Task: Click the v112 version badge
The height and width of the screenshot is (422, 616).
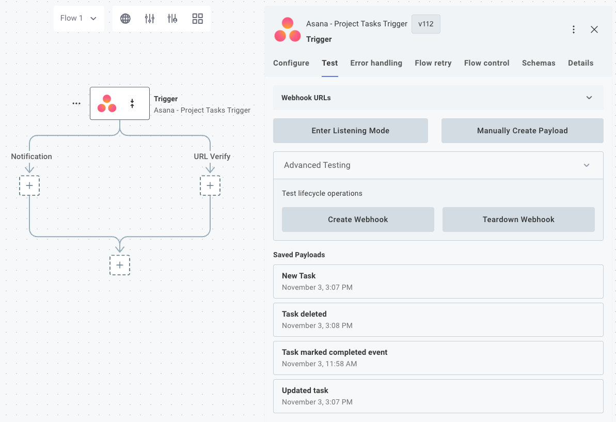Action: (x=425, y=24)
